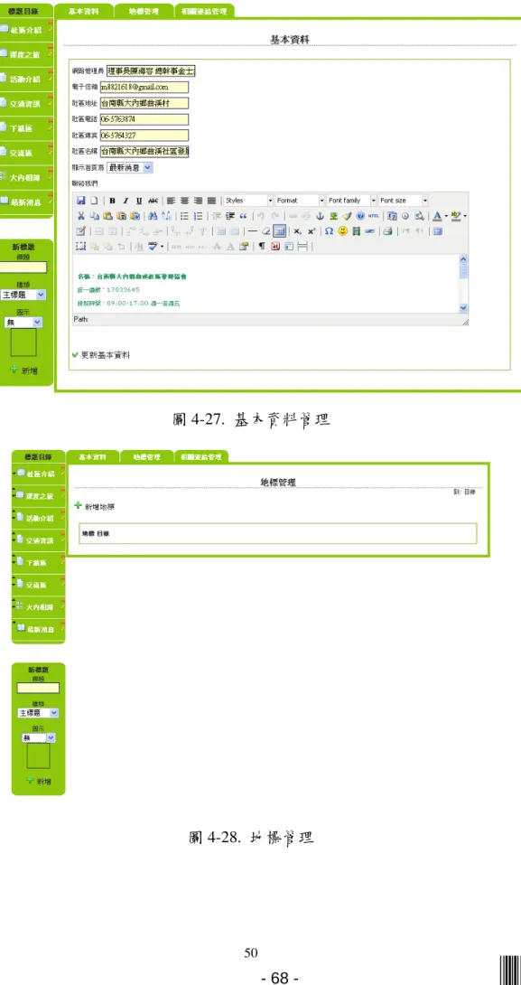Select the 基本資料 tab in Figure 4-27

83,11
